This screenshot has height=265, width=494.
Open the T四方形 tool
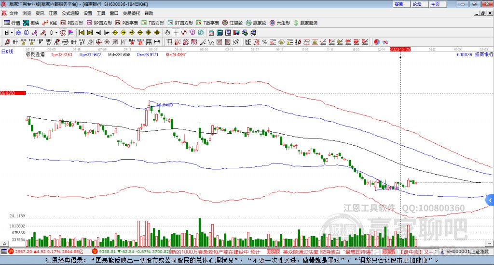tap(153, 23)
